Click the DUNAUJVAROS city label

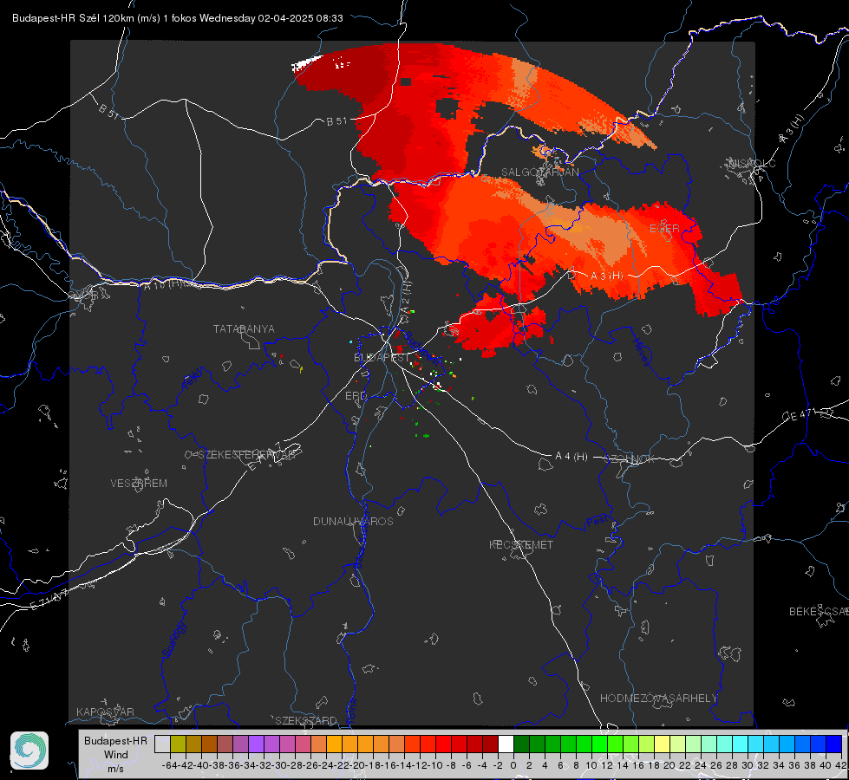(x=353, y=521)
